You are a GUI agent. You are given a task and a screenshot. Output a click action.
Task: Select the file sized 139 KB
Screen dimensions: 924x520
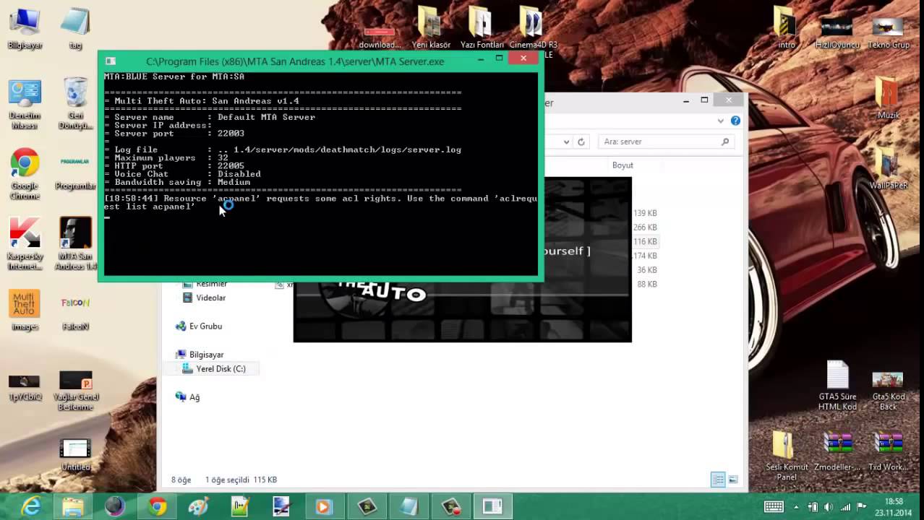[x=645, y=213]
